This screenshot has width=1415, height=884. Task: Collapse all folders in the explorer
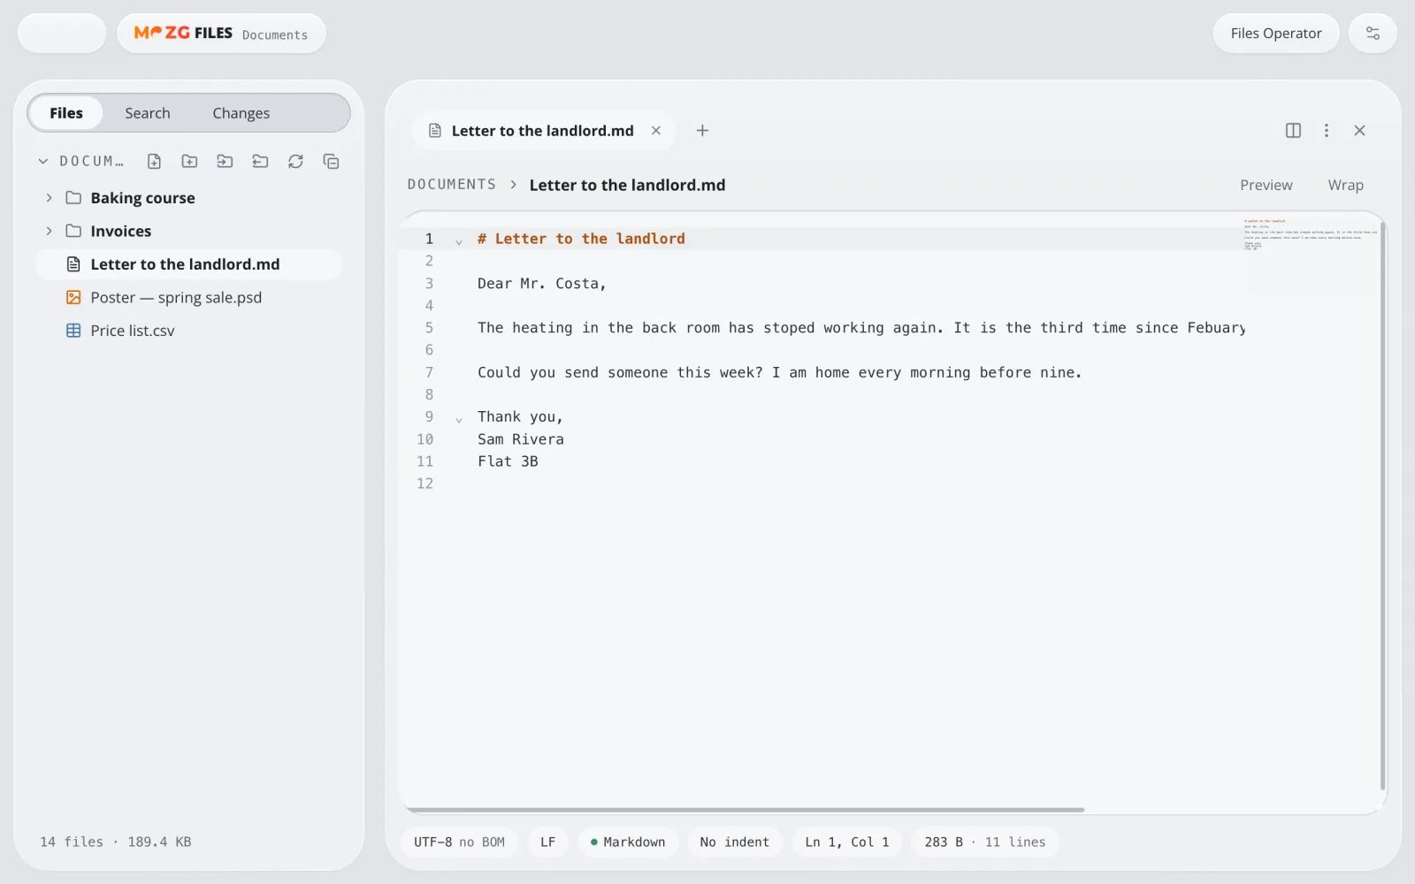pos(331,161)
